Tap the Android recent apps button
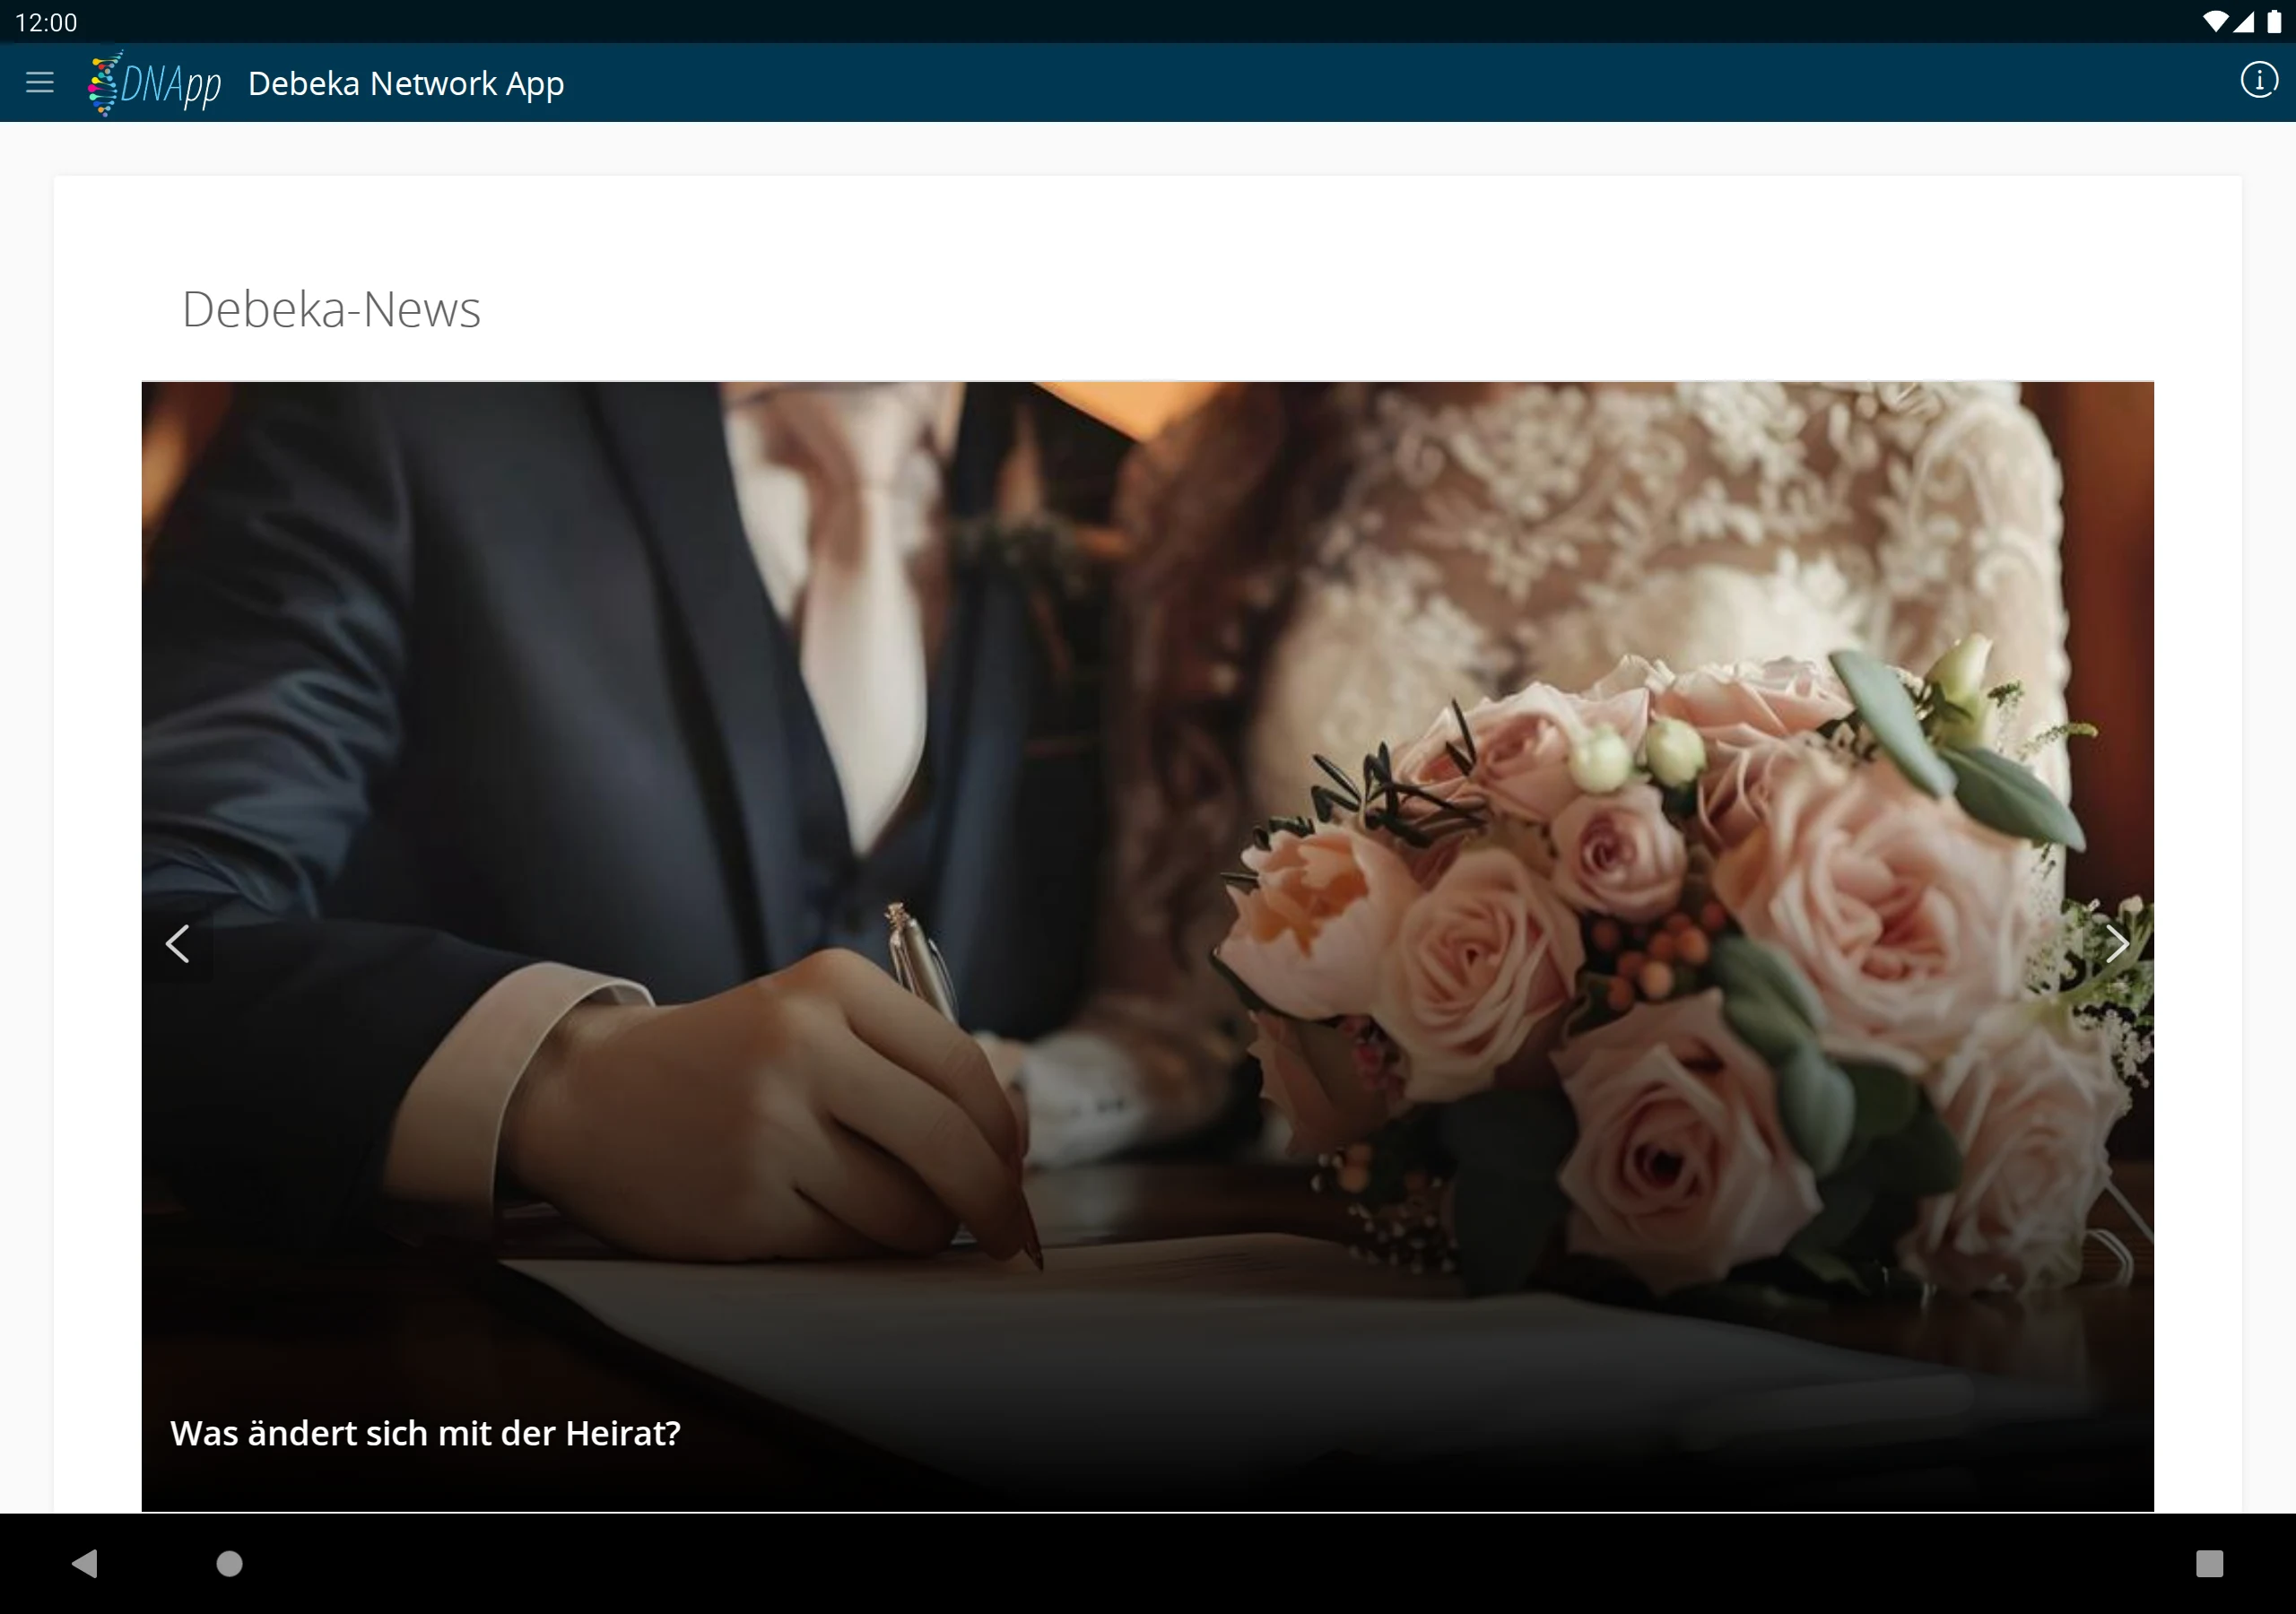Viewport: 2296px width, 1614px height. point(2209,1563)
